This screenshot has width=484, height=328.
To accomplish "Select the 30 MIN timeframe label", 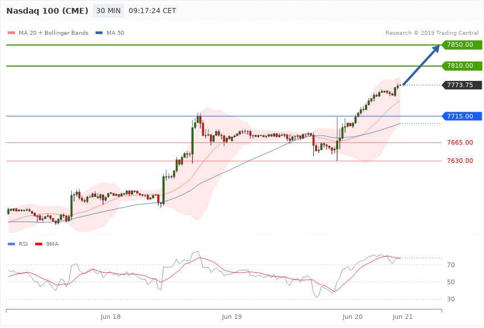I will tap(108, 11).
